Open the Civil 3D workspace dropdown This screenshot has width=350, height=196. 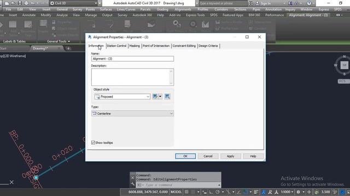pos(74,3)
